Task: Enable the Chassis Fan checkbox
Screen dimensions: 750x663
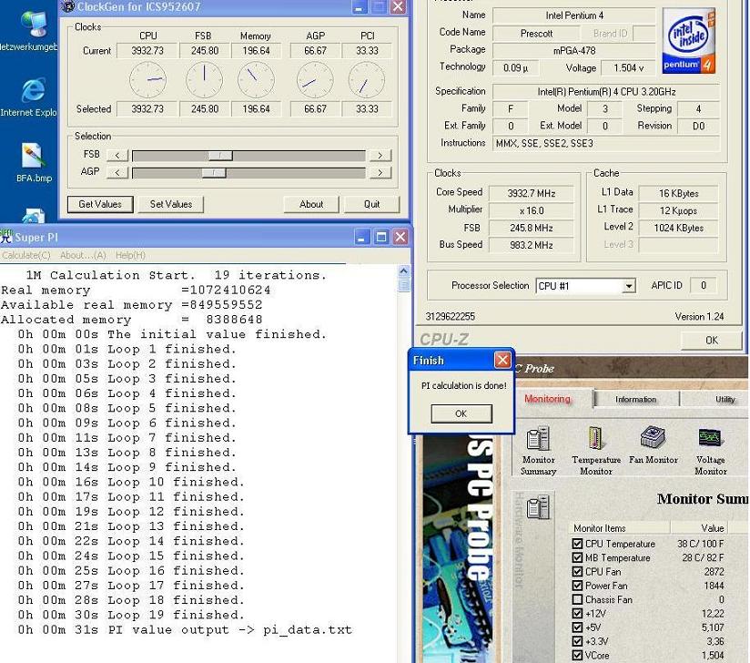Action: pos(577,599)
